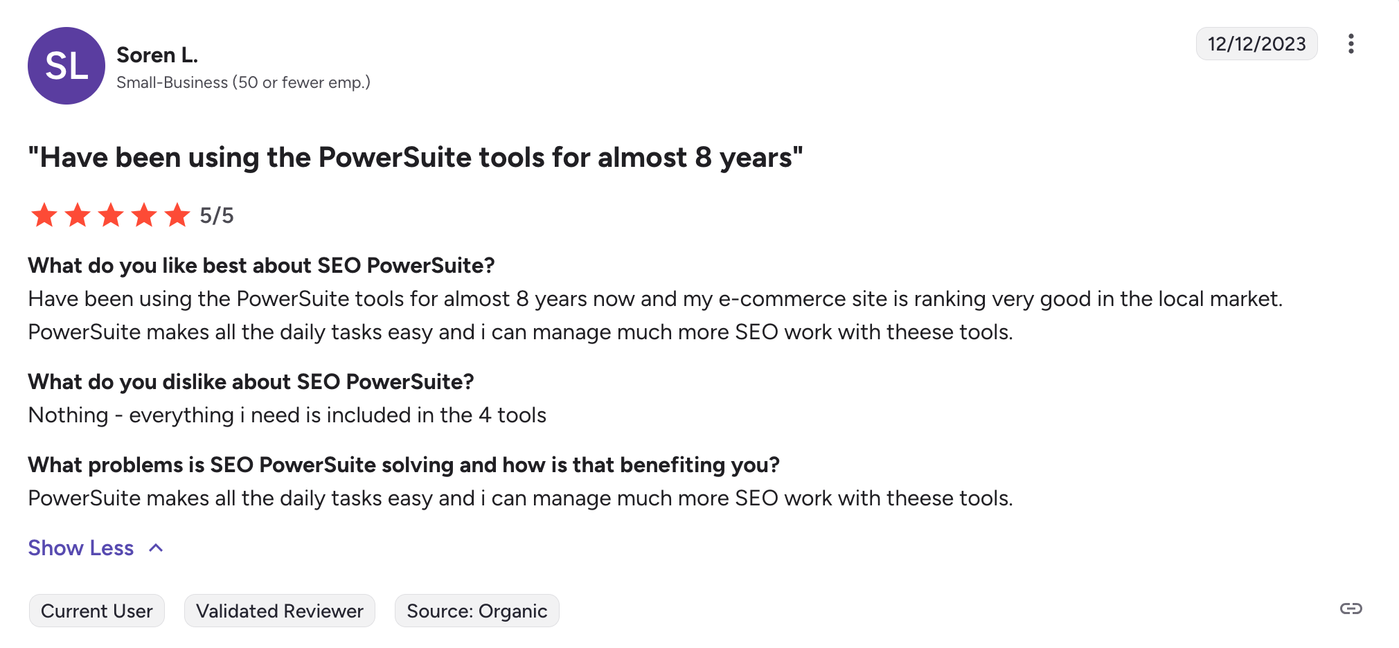This screenshot has width=1399, height=648.
Task: Open reviewer name Soren L.
Action: click(x=157, y=55)
